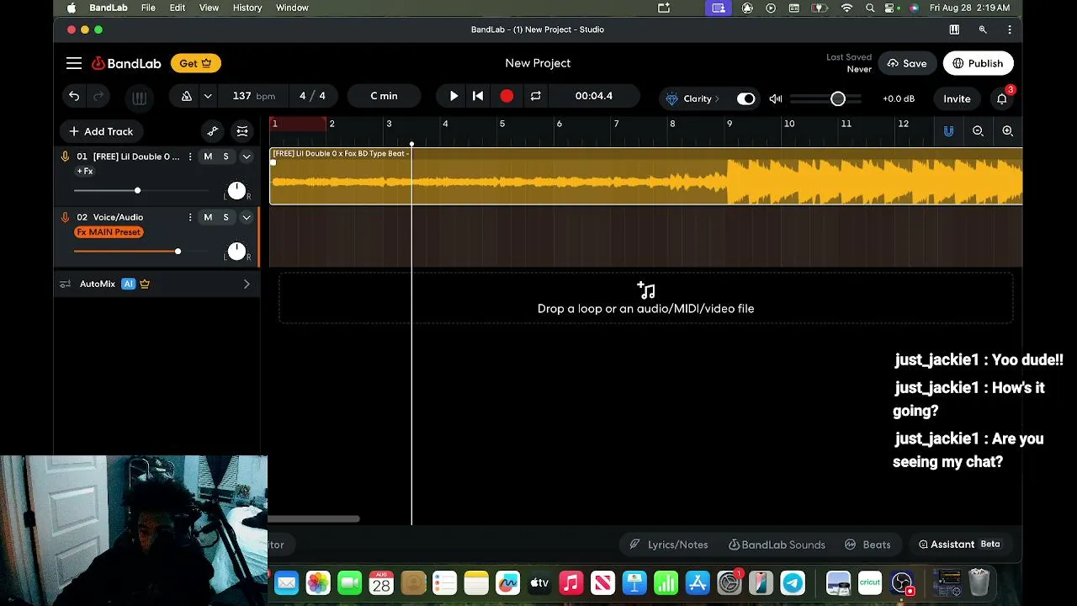Viewport: 1077px width, 606px height.
Task: Select the Lil Double 0 audio region
Action: point(646,176)
